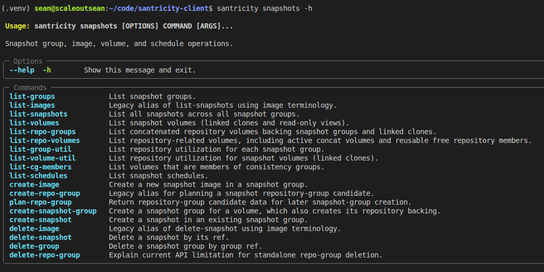This screenshot has width=544, height=272.
Task: Click 'List concatenated repository volumes' description
Action: pos(272,132)
